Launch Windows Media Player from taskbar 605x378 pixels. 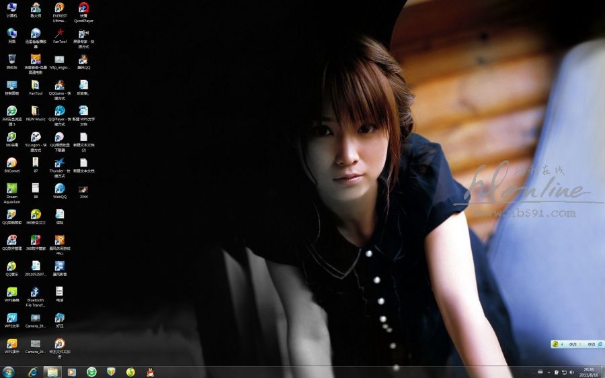pos(71,372)
